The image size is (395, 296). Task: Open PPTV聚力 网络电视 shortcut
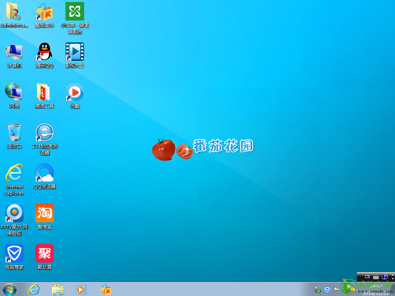14,220
